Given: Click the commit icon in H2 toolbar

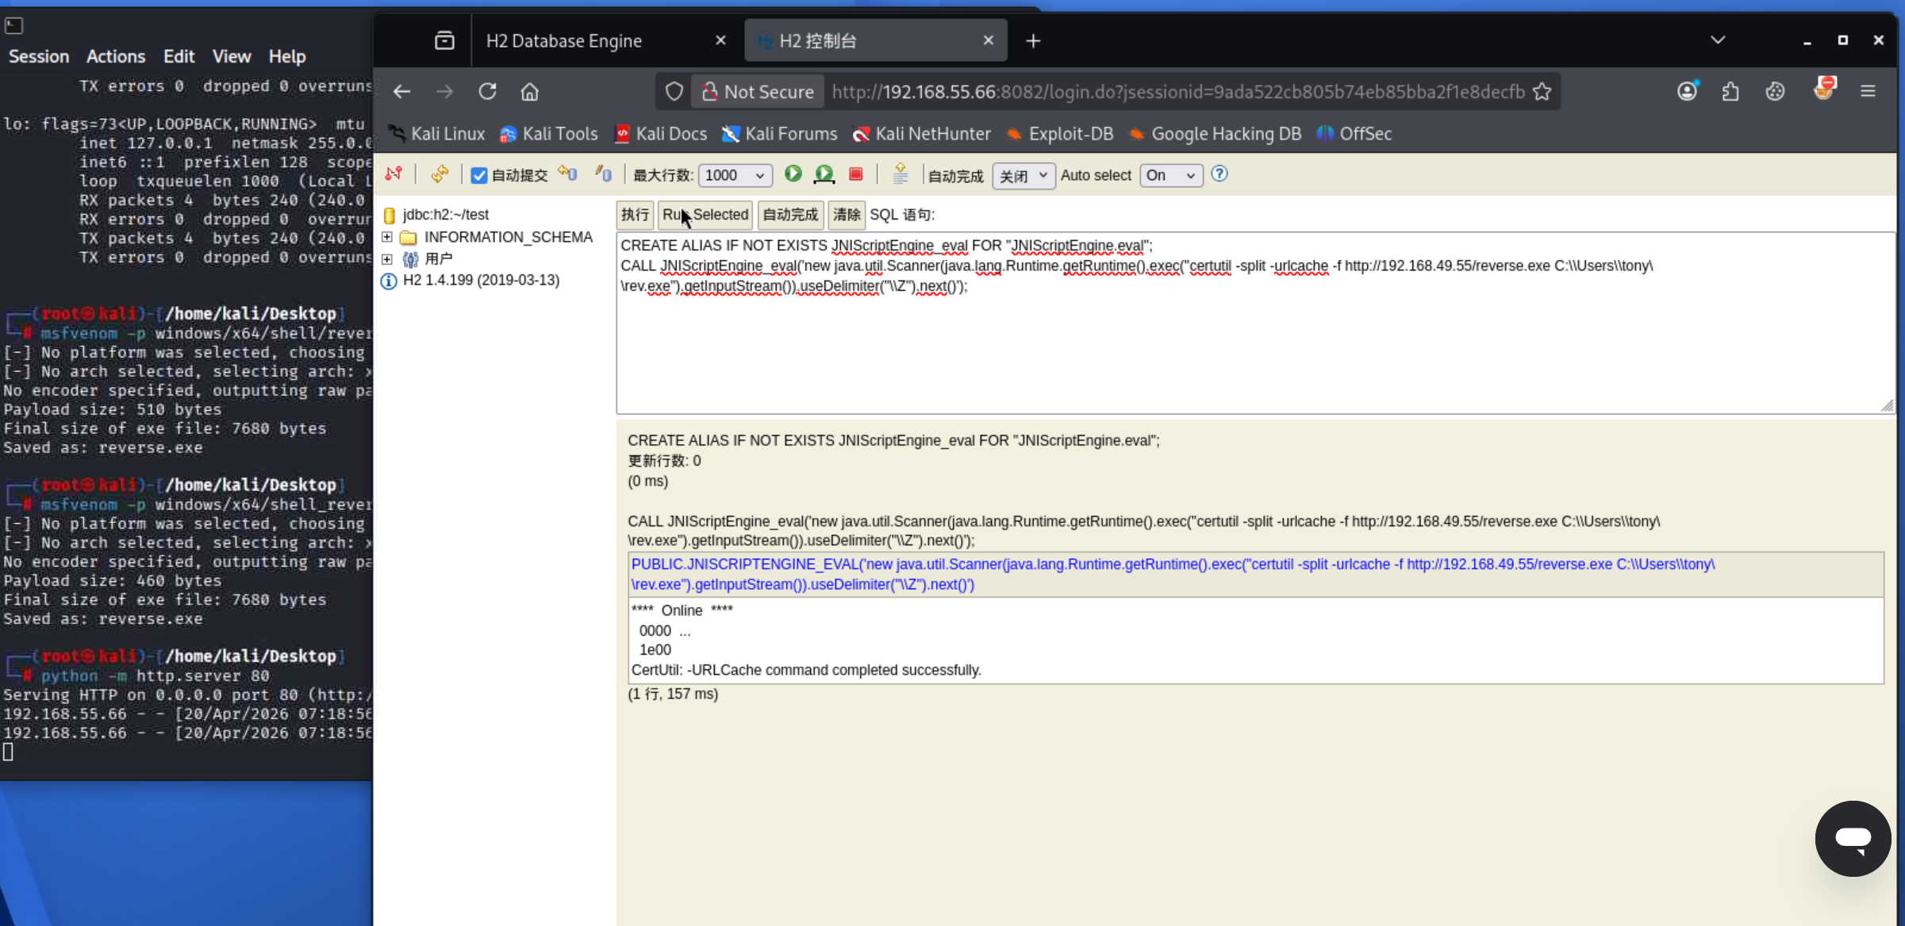Looking at the screenshot, I should pos(603,174).
